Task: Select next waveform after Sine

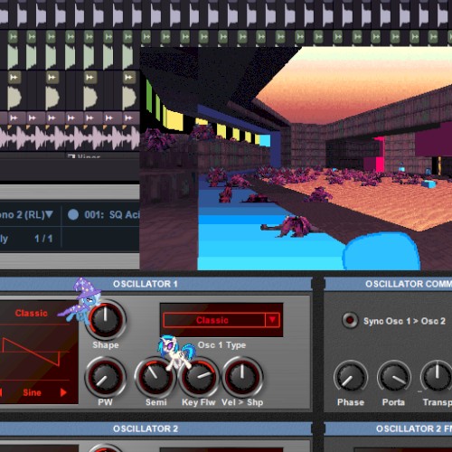Action: click(63, 392)
